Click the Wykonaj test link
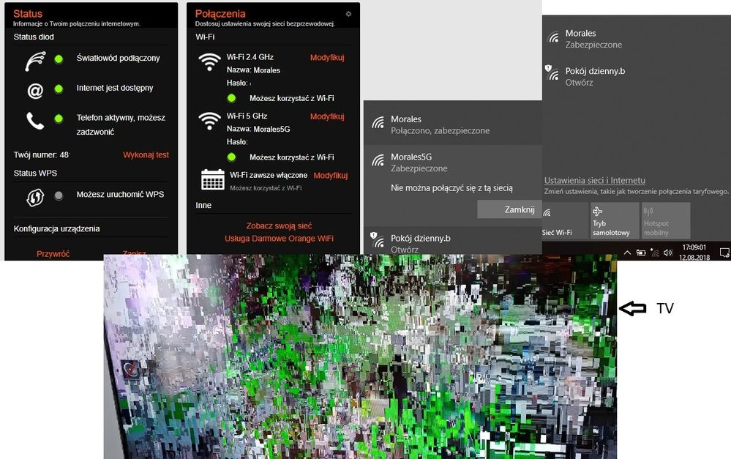Viewport: 731px width, 459px height. [x=146, y=155]
